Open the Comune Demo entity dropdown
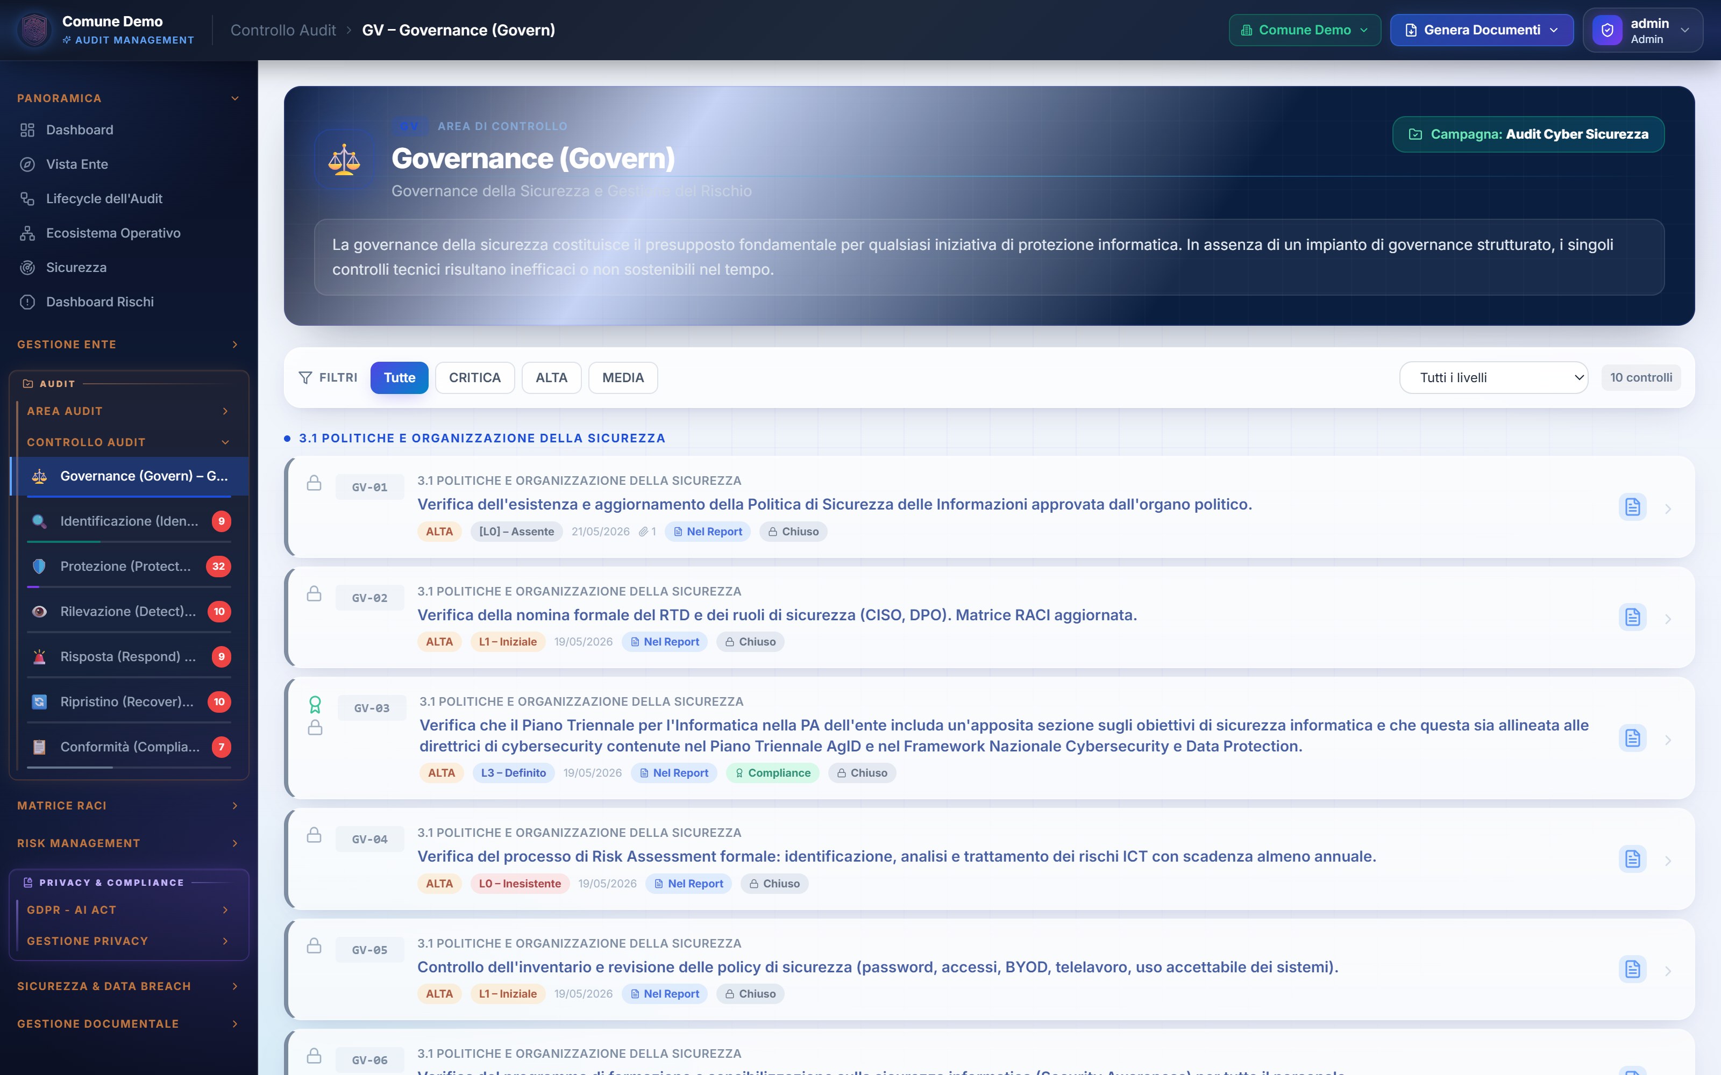The width and height of the screenshot is (1721, 1075). 1304,30
